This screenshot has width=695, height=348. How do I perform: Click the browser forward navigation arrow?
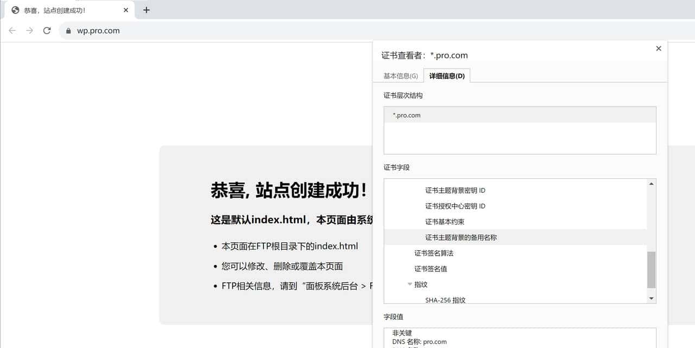(29, 30)
